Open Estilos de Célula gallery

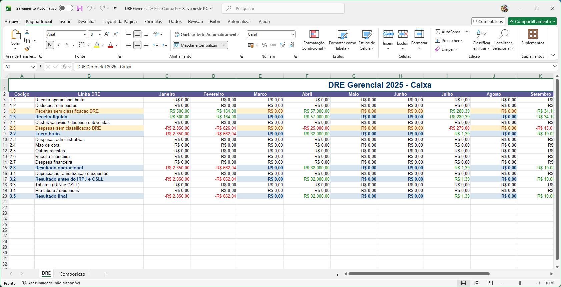pyautogui.click(x=367, y=40)
